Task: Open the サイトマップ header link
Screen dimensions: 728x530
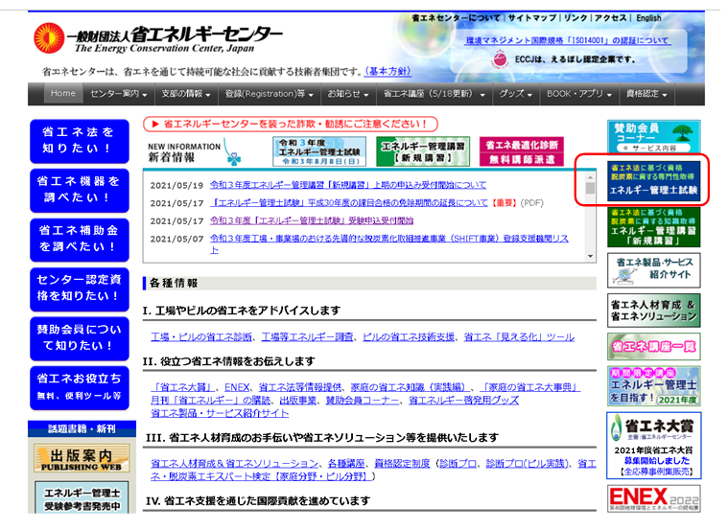Action: point(532,18)
